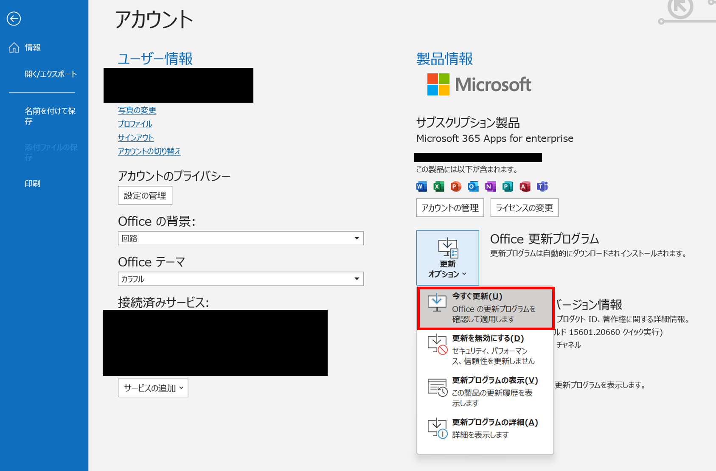Expand the サービスの追加 dropdown
This screenshot has height=471, width=716.
(x=153, y=388)
